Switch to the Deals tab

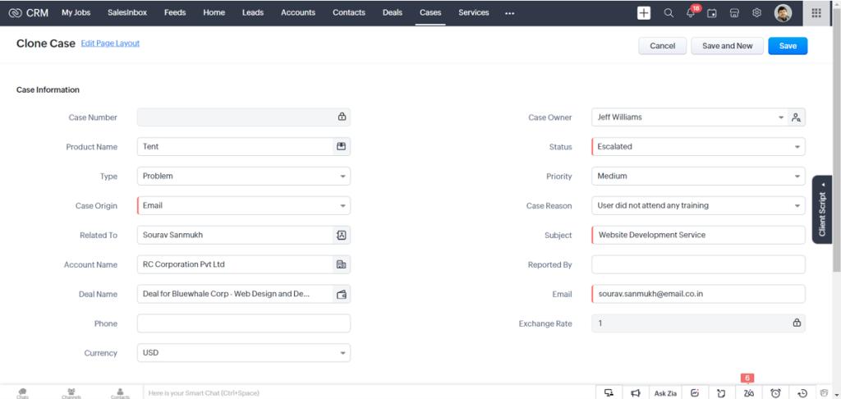click(393, 13)
